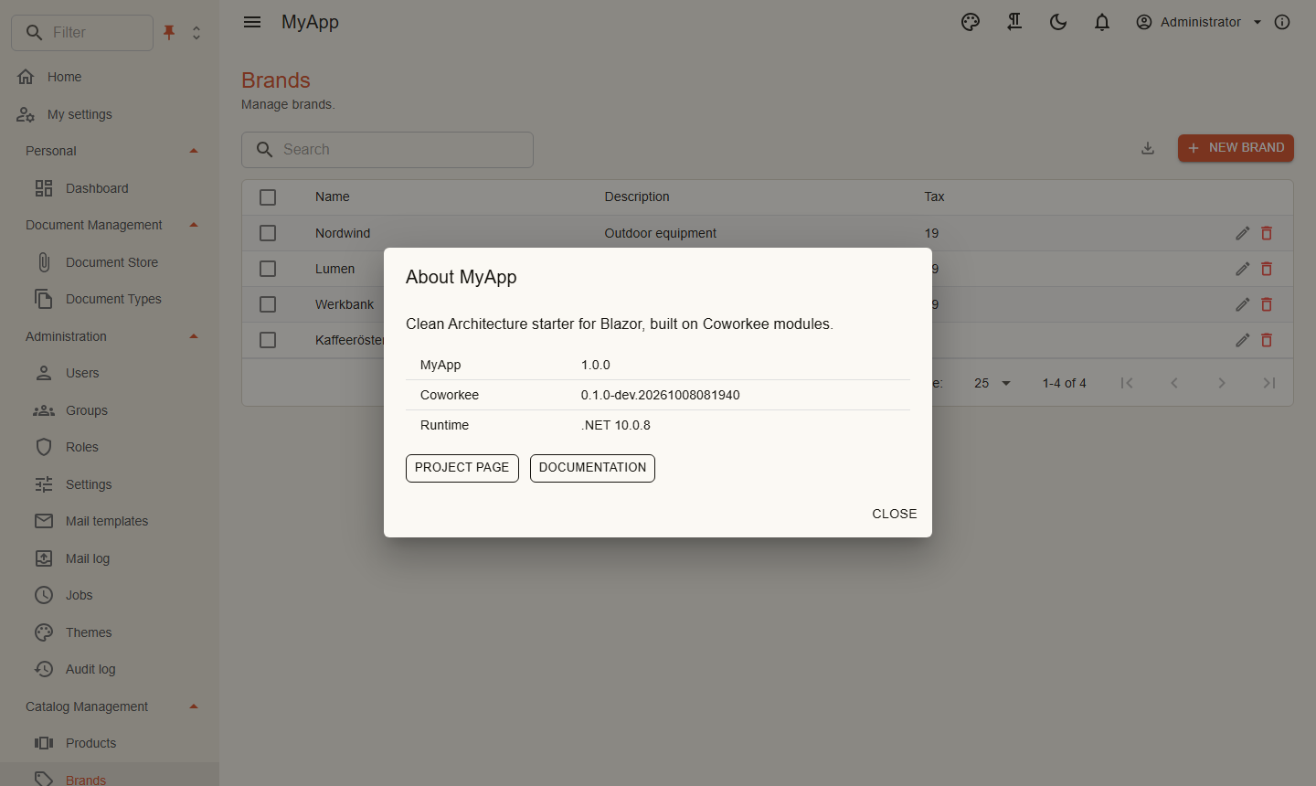Toggle the hamburger navigation menu

(252, 22)
